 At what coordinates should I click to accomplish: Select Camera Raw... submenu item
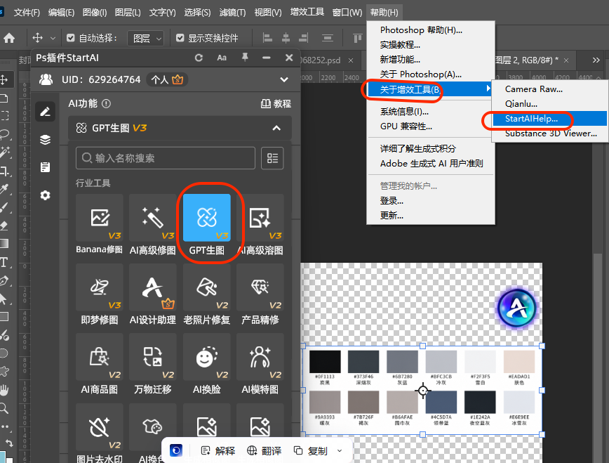coord(550,89)
